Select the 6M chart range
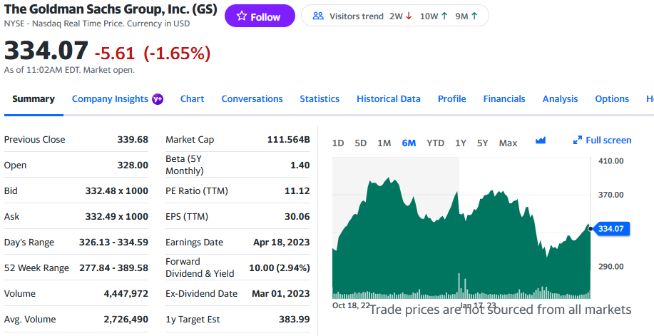 click(409, 143)
